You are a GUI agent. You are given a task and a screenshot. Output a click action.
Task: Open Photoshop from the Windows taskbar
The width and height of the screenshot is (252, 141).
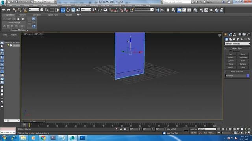[82, 138]
